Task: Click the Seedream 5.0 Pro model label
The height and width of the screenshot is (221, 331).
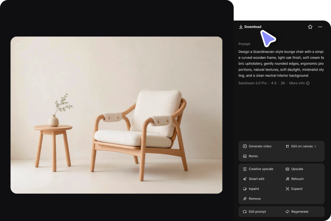Action: tap(253, 83)
